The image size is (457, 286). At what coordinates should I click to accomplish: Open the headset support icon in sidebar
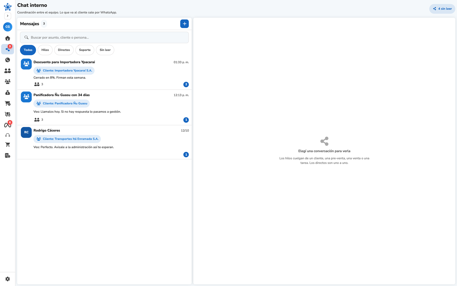tap(8, 135)
